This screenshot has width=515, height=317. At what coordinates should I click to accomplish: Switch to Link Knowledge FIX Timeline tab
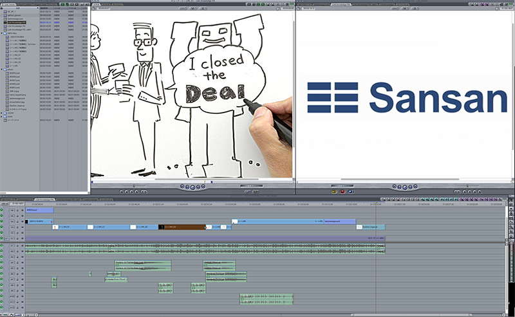[44, 199]
